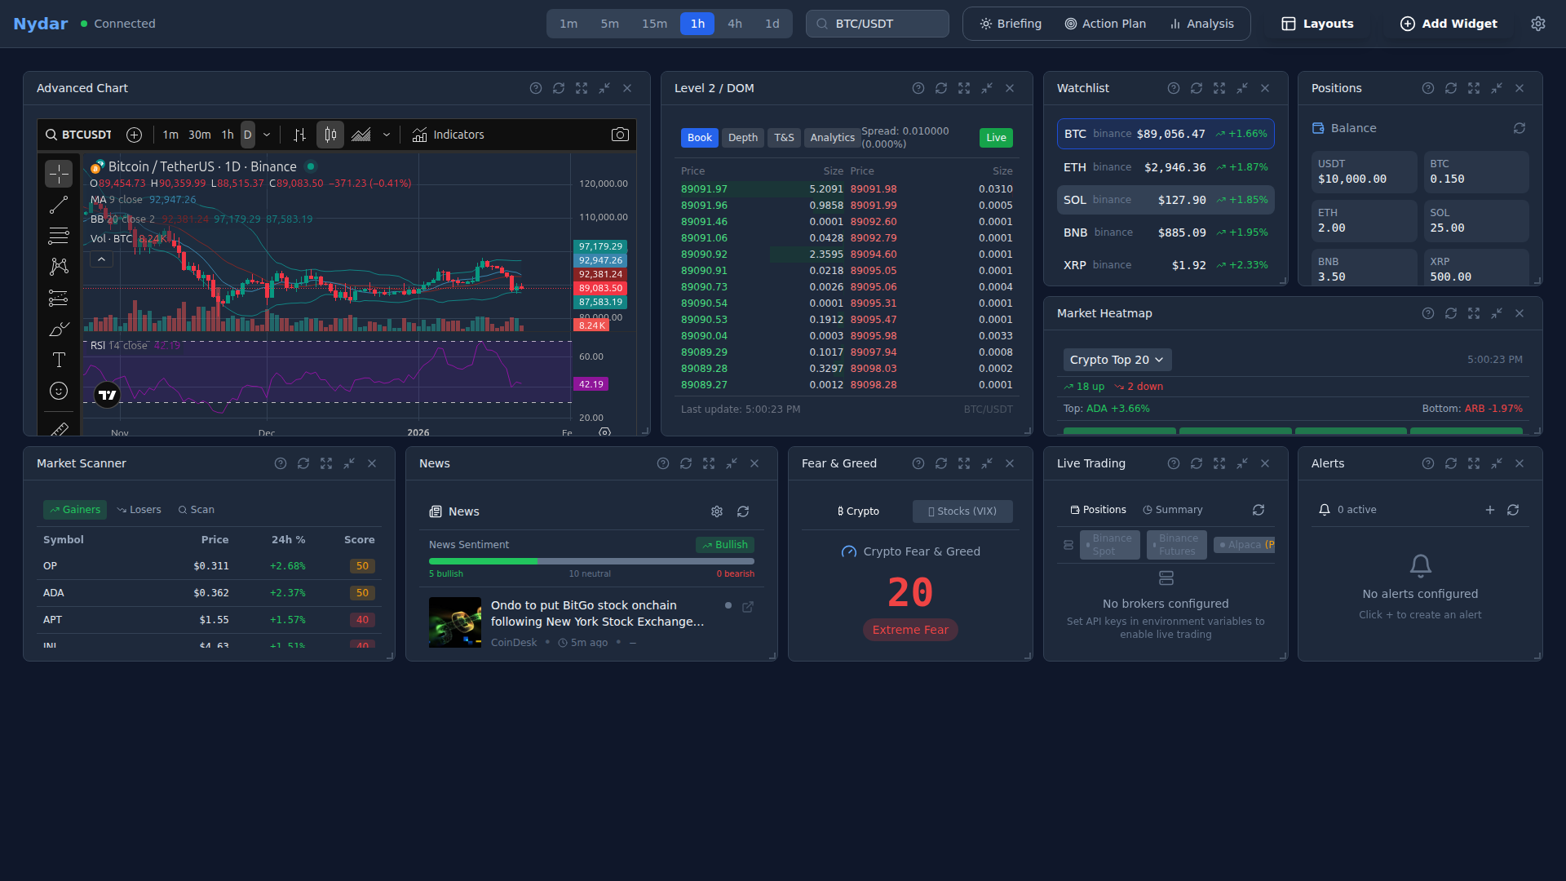
Task: Take a chart snapshot with the camera icon
Action: pos(620,135)
